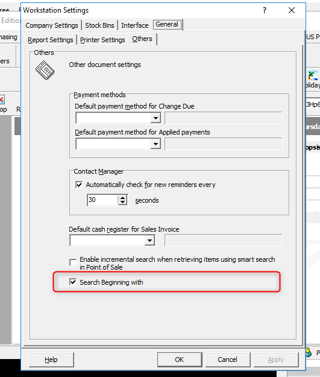Increase the reminder seconds value with up arrow
This screenshot has width=320, height=377.
[x=123, y=198]
